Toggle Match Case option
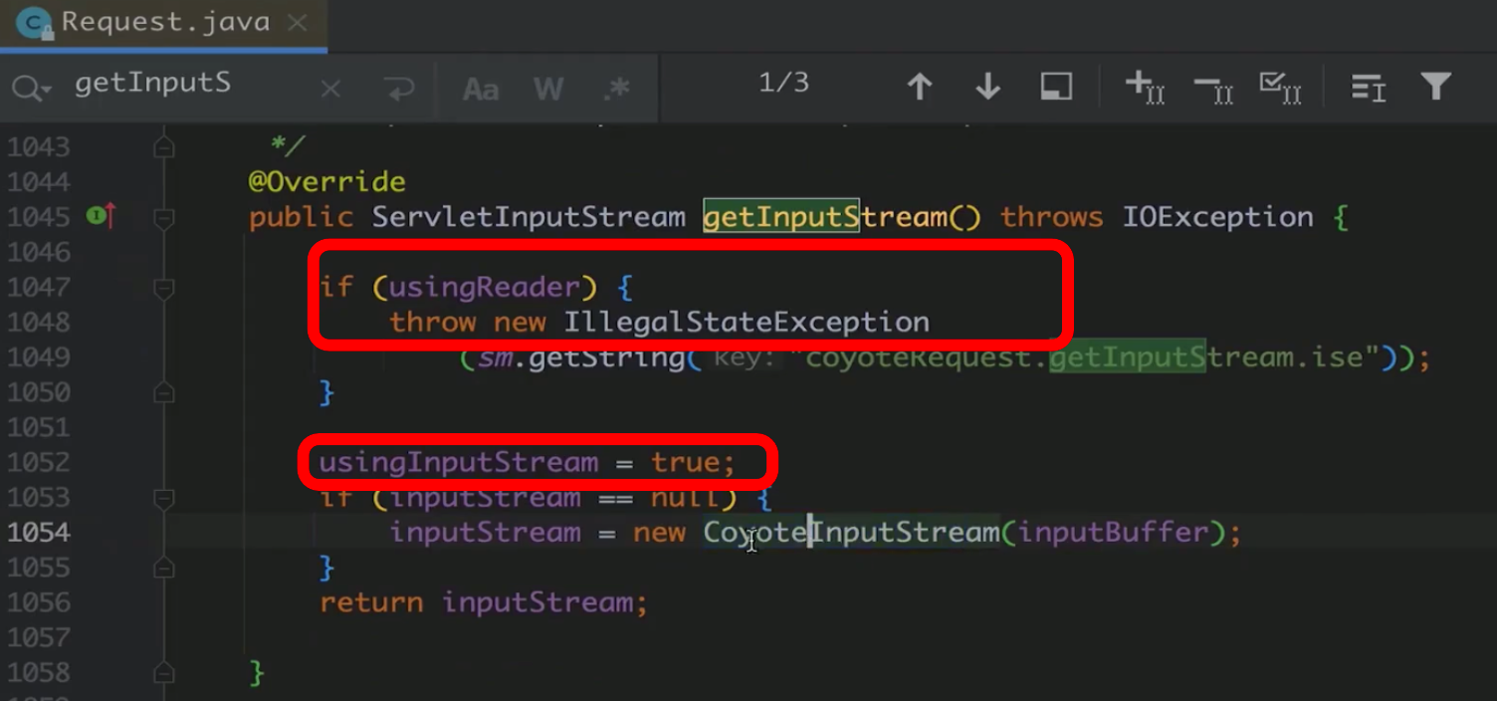Screen dimensions: 1497x701 click(481, 89)
